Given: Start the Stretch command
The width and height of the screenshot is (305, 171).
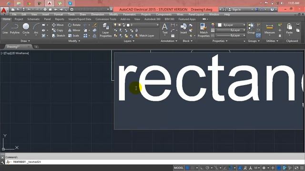Looking at the screenshot, I should pyautogui.click(x=59, y=36).
